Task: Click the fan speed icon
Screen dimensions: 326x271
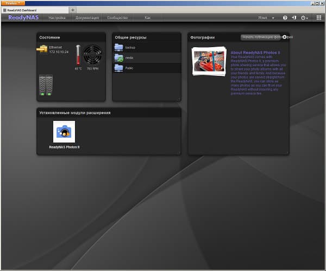Action: pos(92,55)
